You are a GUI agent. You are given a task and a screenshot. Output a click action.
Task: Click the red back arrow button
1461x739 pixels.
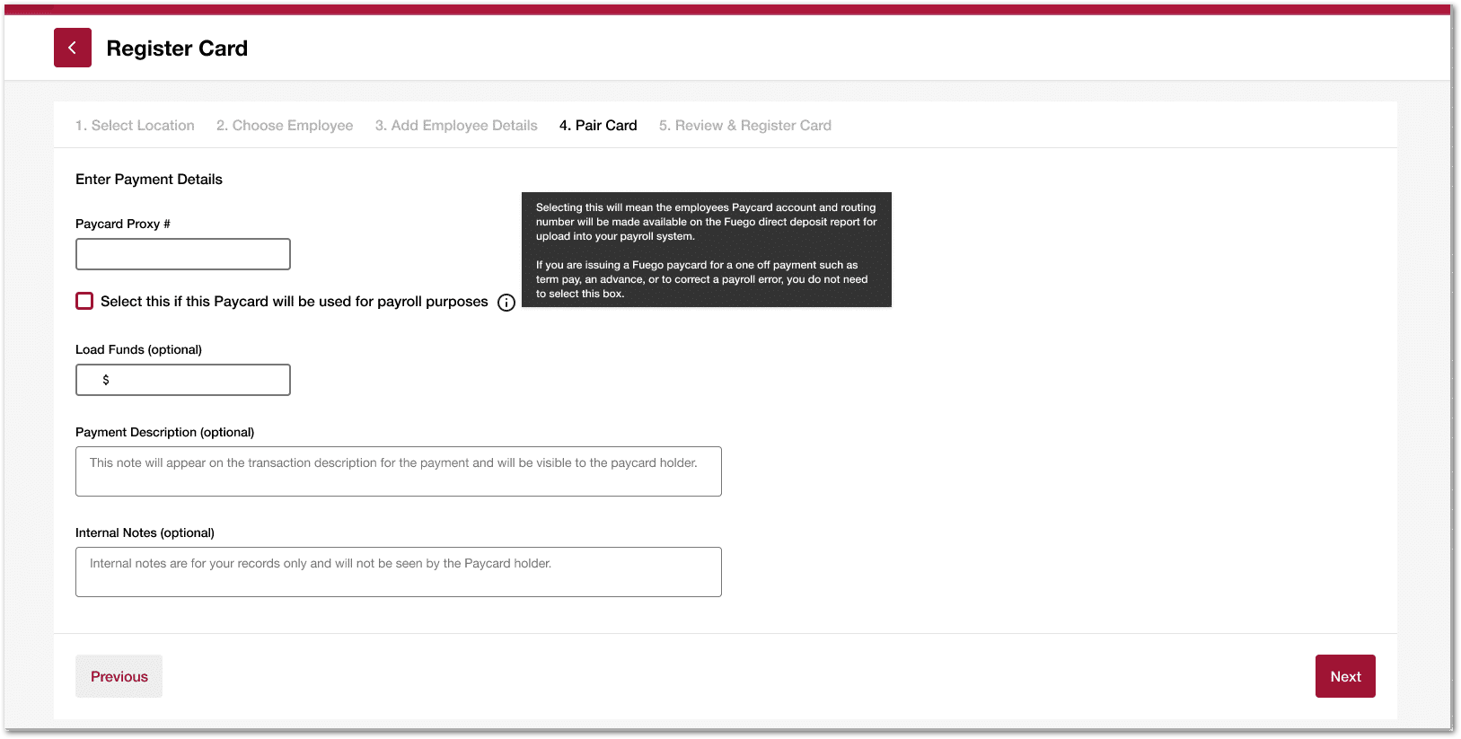pyautogui.click(x=73, y=48)
